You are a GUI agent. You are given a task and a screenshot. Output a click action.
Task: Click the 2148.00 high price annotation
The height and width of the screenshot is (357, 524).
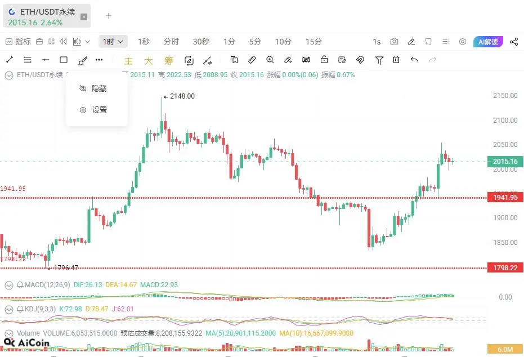pyautogui.click(x=179, y=96)
